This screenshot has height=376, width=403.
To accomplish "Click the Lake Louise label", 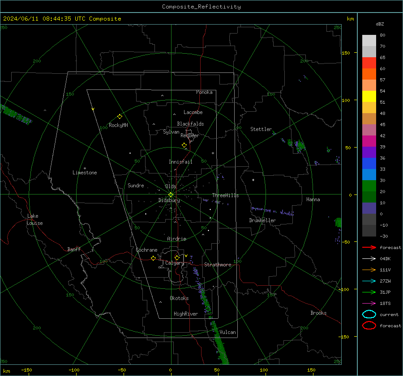I will pyautogui.click(x=34, y=220).
